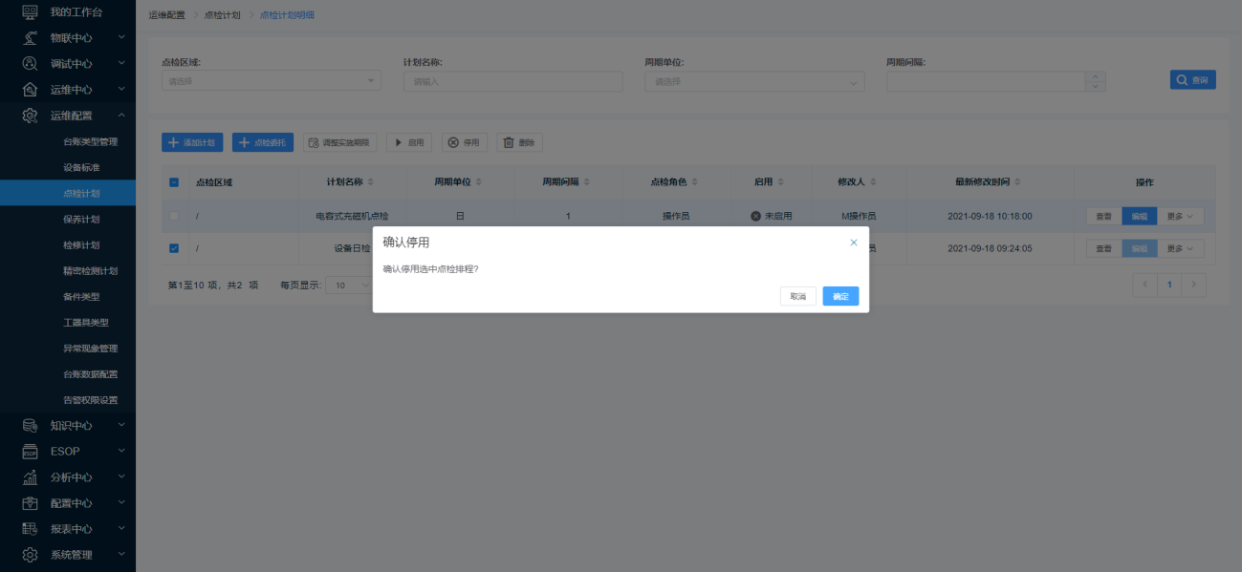Sort by 最新修改时间 column arrows
The image size is (1242, 572).
[x=1017, y=182]
